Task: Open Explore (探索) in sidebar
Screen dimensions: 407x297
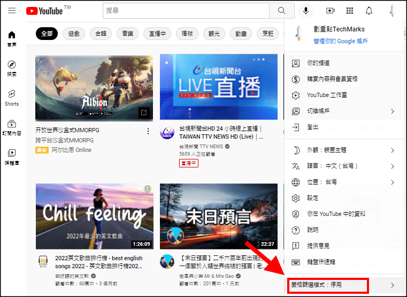Action: point(12,68)
